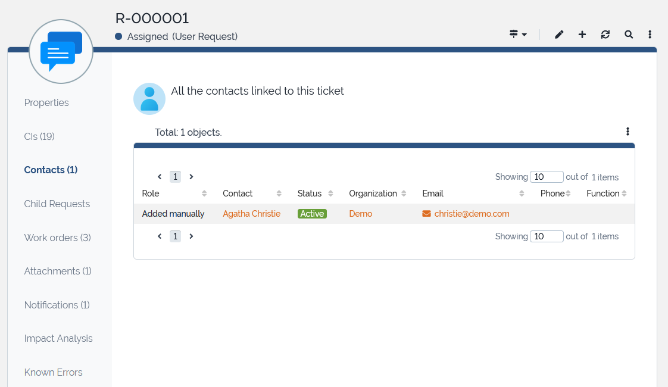The width and height of the screenshot is (668, 387).
Task: Follow the Demo organization link
Action: click(360, 214)
